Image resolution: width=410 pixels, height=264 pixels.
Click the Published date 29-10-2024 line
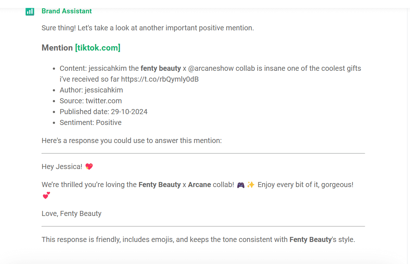click(103, 112)
